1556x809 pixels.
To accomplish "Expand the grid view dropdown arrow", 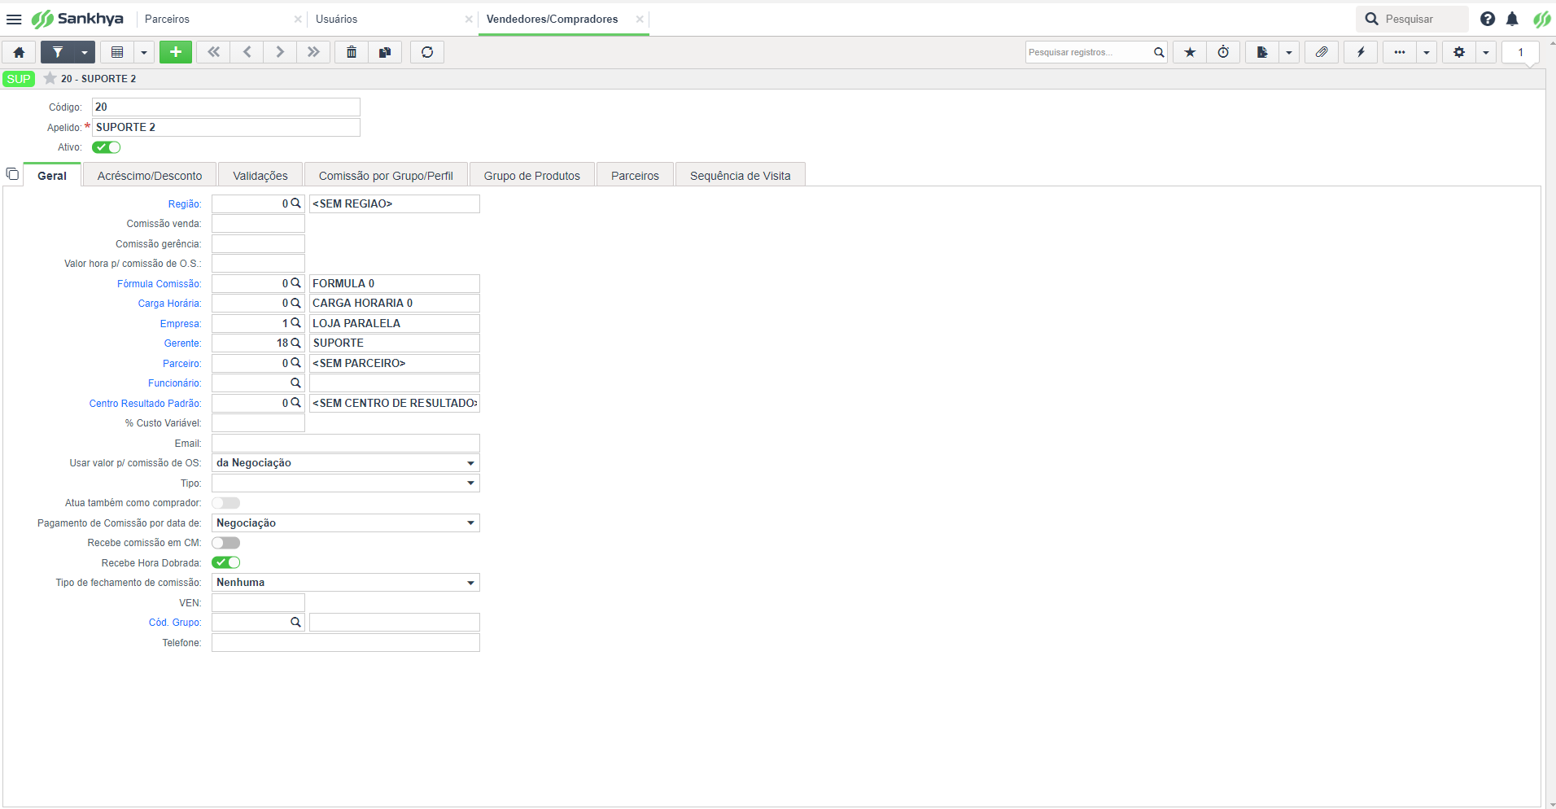I will coord(144,52).
